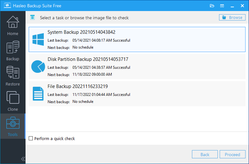
Task: Select File Backup 20221116233219 title
Action: click(x=78, y=86)
